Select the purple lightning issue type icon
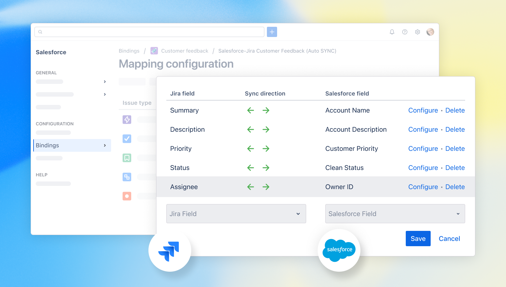The height and width of the screenshot is (287, 506). tap(127, 120)
